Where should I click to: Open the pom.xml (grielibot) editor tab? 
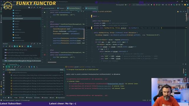(49, 8)
